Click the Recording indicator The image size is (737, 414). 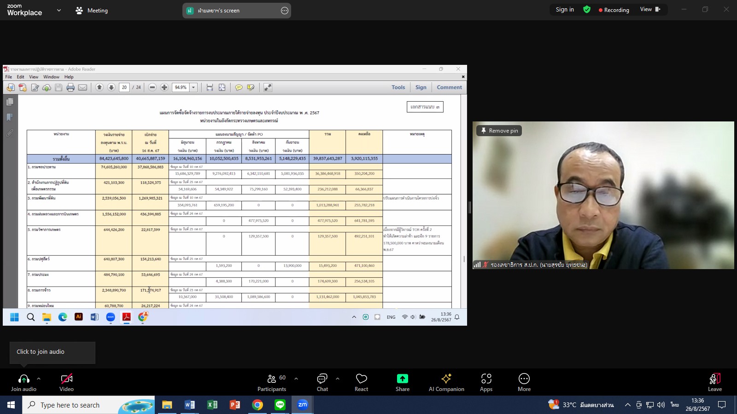(x=614, y=10)
